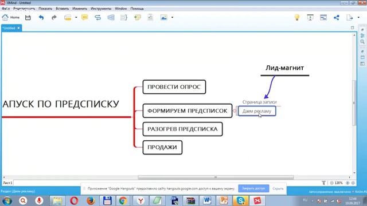
Task: Open the Показать menu
Action: [x=45, y=9]
